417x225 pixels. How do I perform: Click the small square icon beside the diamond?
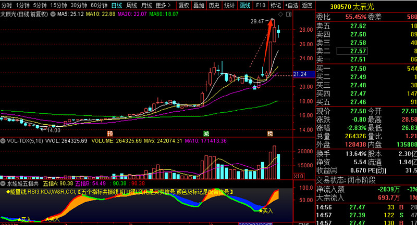289,14
